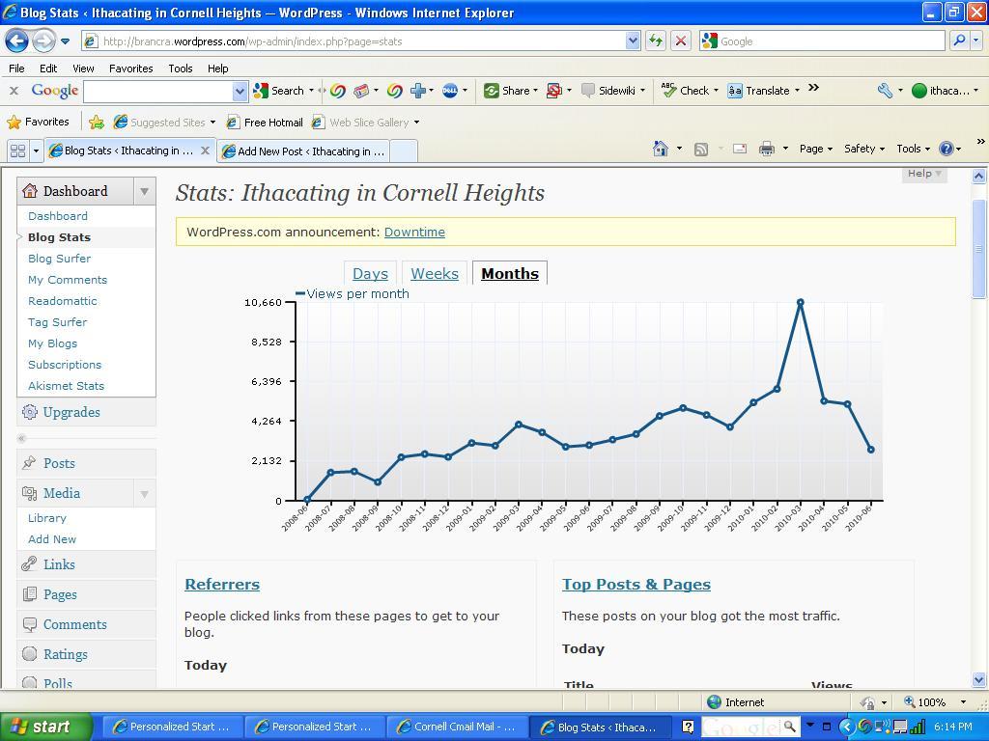989x741 pixels.
Task: Expand the Dashboard section arrow
Action: click(x=144, y=191)
